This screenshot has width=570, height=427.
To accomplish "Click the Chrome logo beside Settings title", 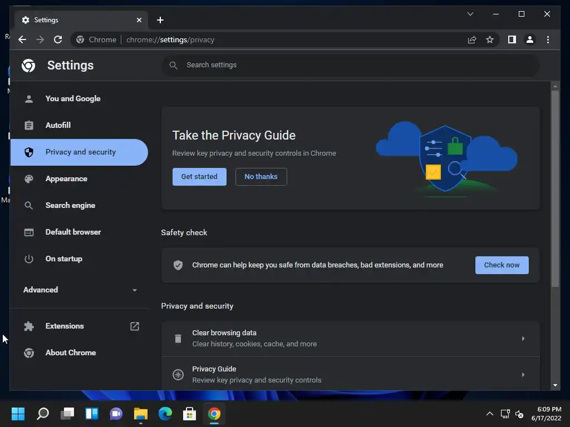I will [28, 66].
